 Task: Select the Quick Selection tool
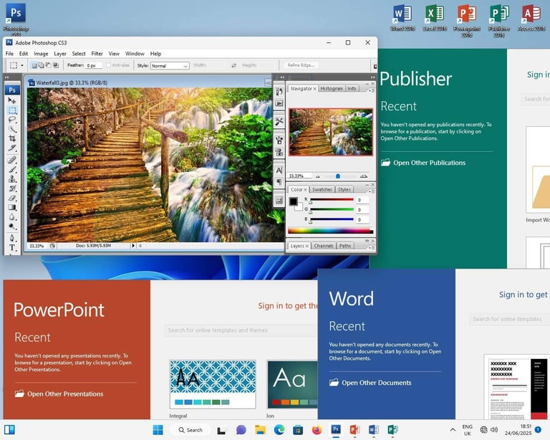(12, 129)
